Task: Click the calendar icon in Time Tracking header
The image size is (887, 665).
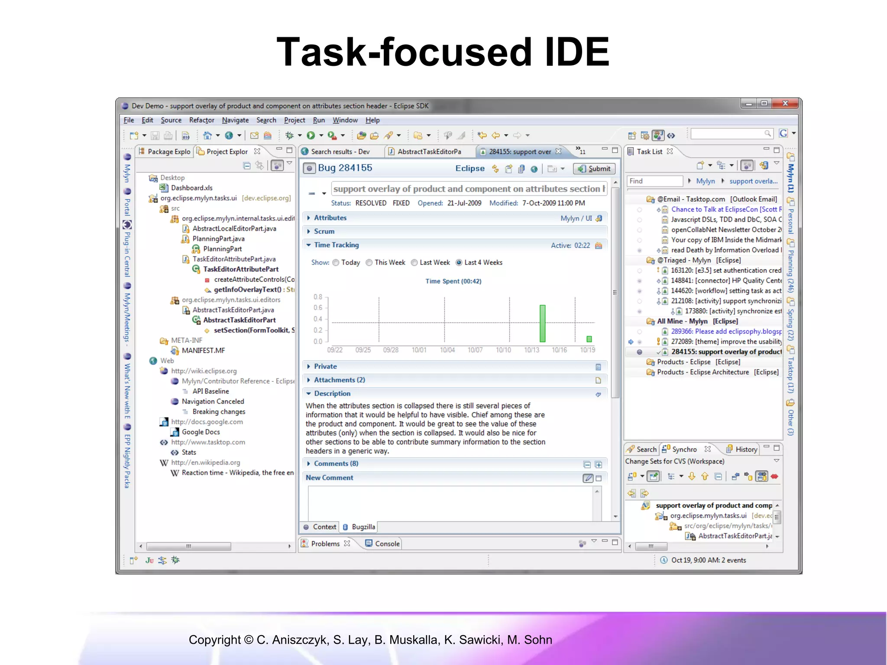Action: pos(599,245)
